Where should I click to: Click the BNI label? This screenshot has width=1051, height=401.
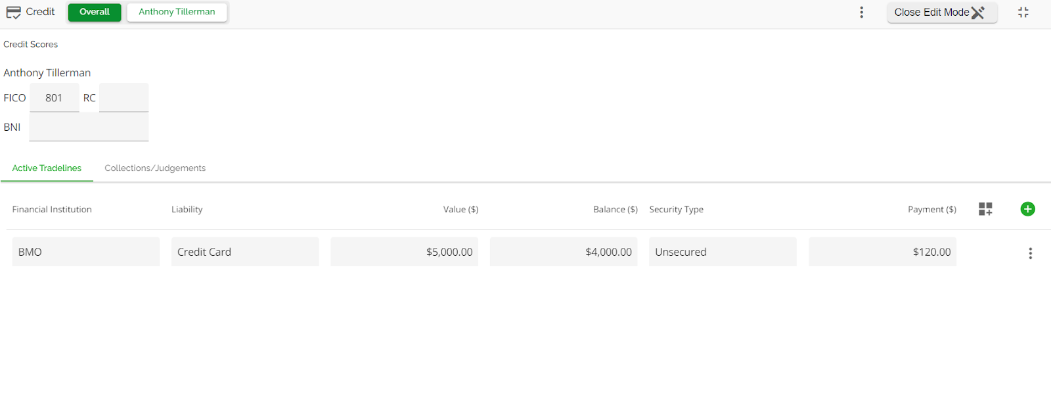pyautogui.click(x=12, y=127)
